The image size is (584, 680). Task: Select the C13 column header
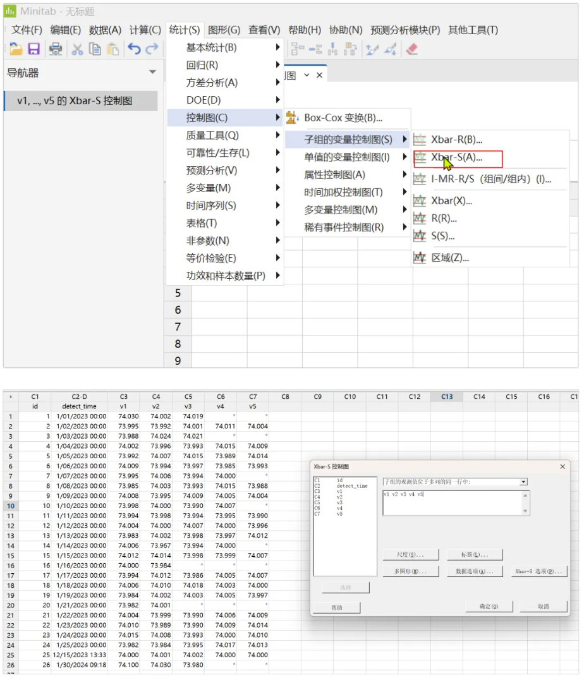pyautogui.click(x=447, y=397)
